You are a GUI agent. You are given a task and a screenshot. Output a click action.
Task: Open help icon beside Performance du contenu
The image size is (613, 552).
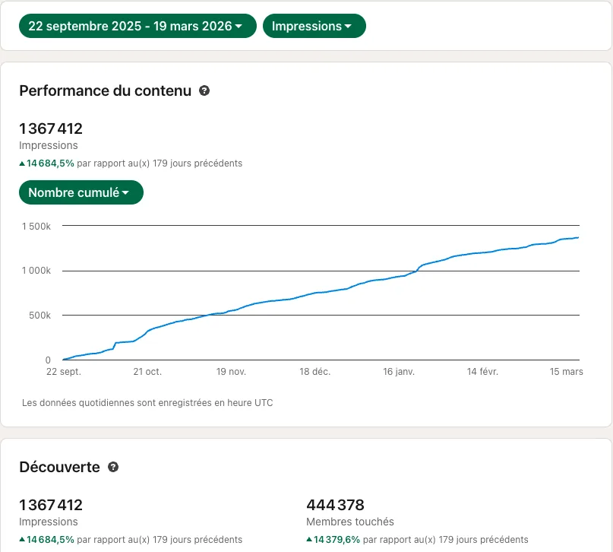204,90
